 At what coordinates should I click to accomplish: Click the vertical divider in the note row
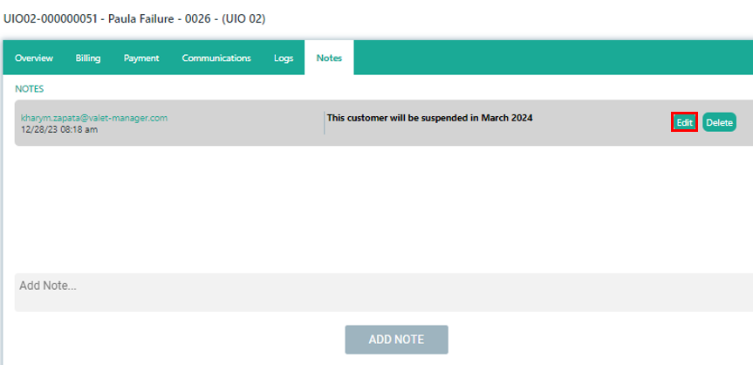click(324, 123)
